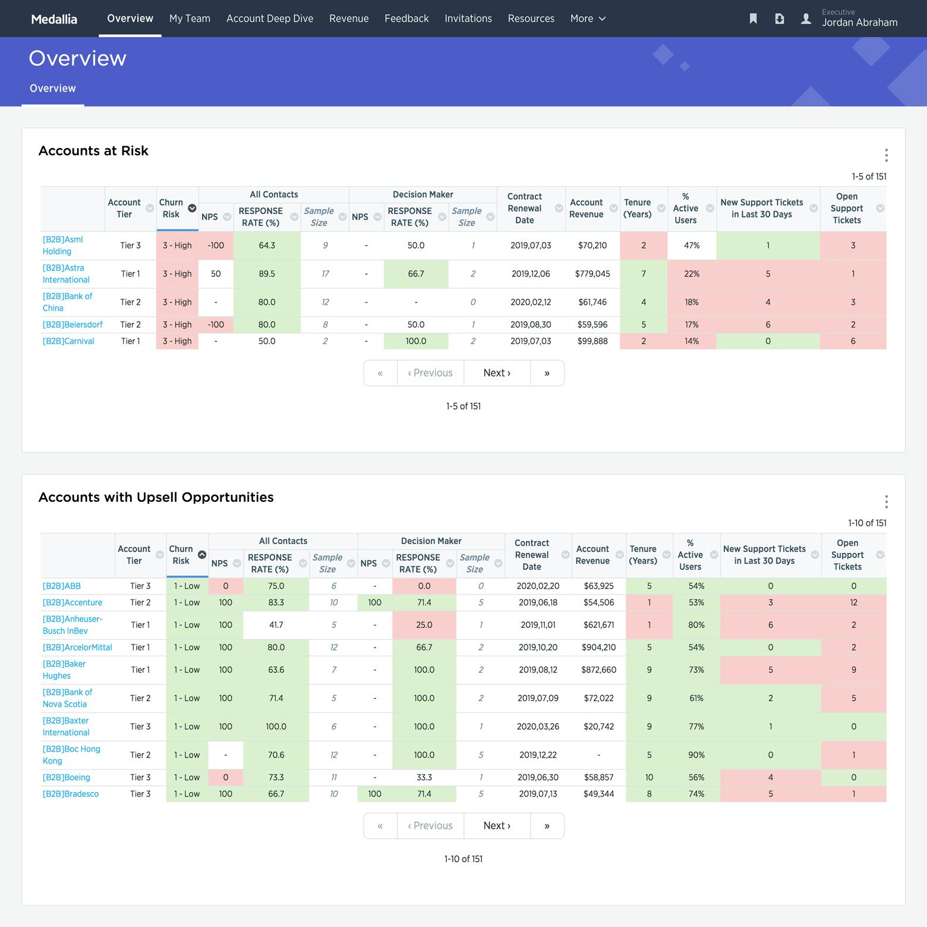The height and width of the screenshot is (927, 927).
Task: Open the [B2B]Accenture account link
Action: click(x=72, y=603)
